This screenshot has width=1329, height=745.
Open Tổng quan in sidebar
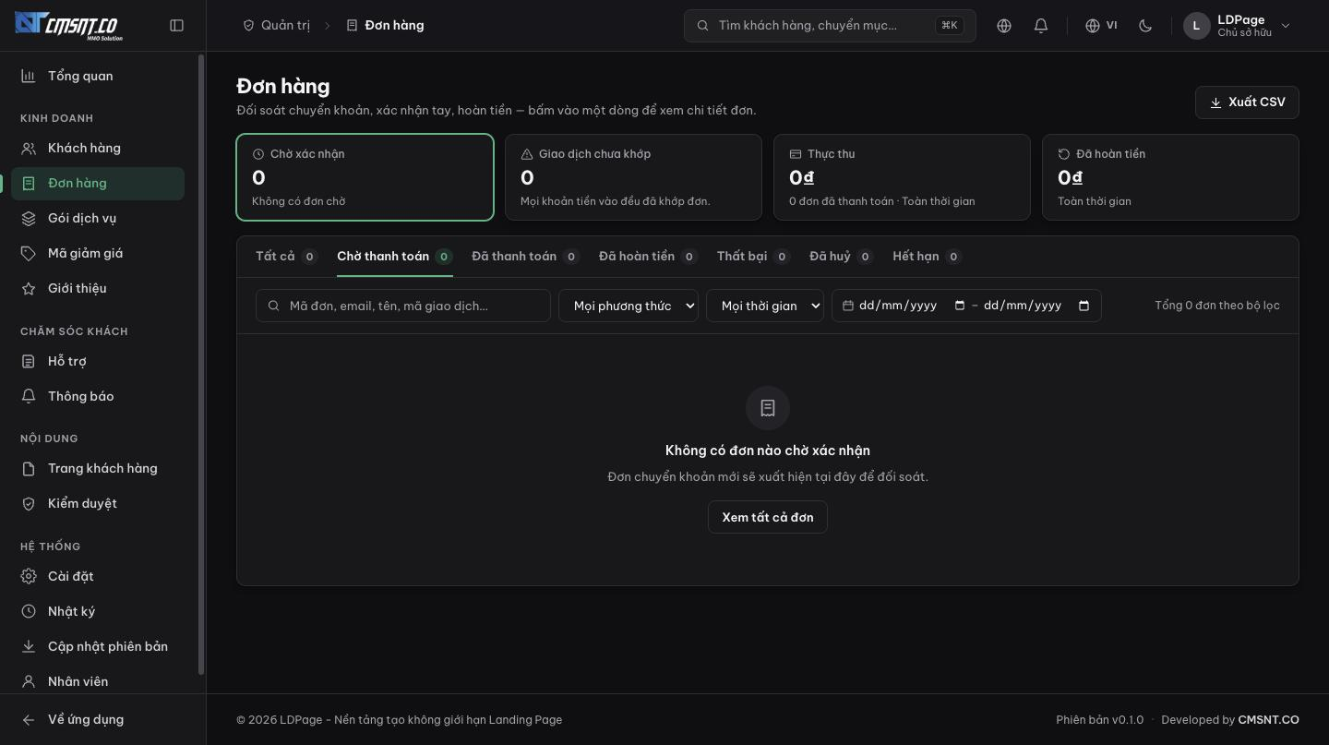click(98, 76)
